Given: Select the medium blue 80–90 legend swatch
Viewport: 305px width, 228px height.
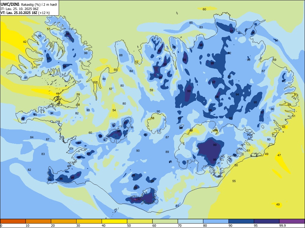Looking at the screenshot, I should (216, 221).
